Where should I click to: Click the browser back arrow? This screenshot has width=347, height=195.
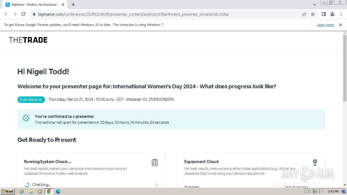click(6, 14)
